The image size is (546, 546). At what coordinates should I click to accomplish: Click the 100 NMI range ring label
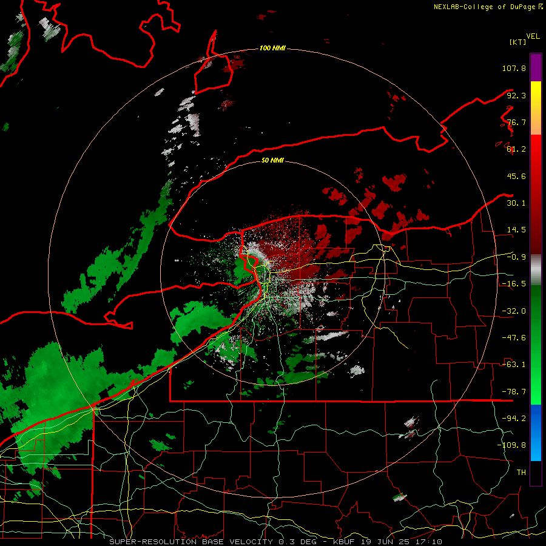click(x=272, y=48)
